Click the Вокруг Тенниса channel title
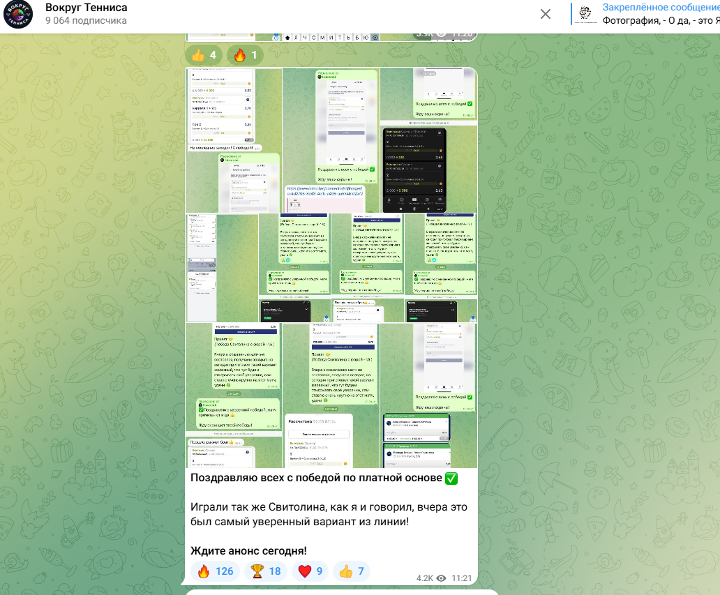Image resolution: width=720 pixels, height=595 pixels. point(86,8)
